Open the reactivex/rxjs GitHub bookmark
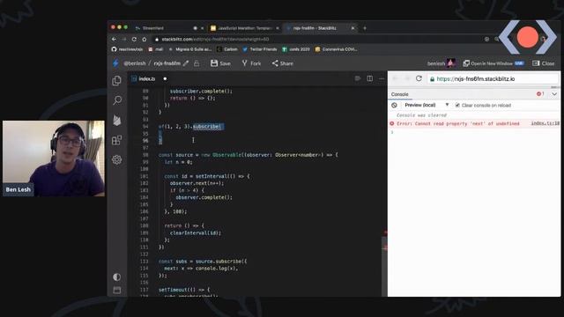Viewport: 564px width, 317px height. tap(127, 49)
